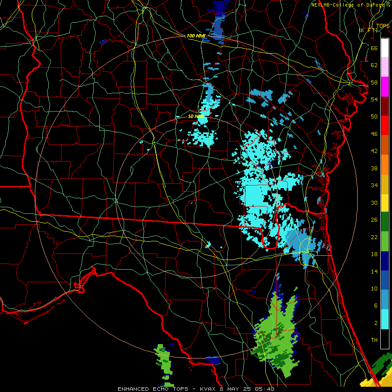Click the '54' legend value
Image resolution: width=392 pixels, height=392 pixels.
point(374,99)
